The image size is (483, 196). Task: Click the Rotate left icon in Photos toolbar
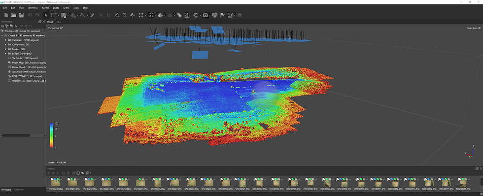(x=63, y=173)
